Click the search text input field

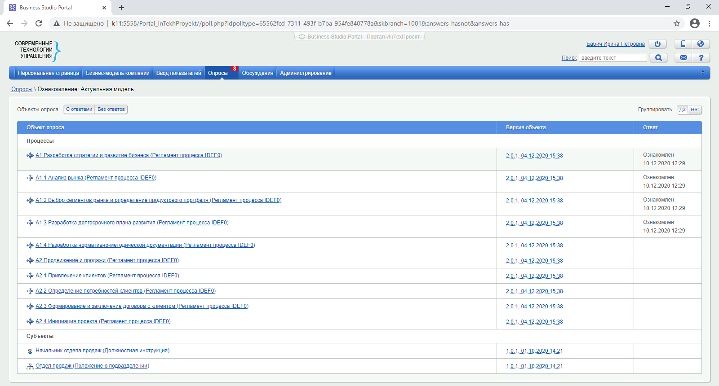(612, 58)
